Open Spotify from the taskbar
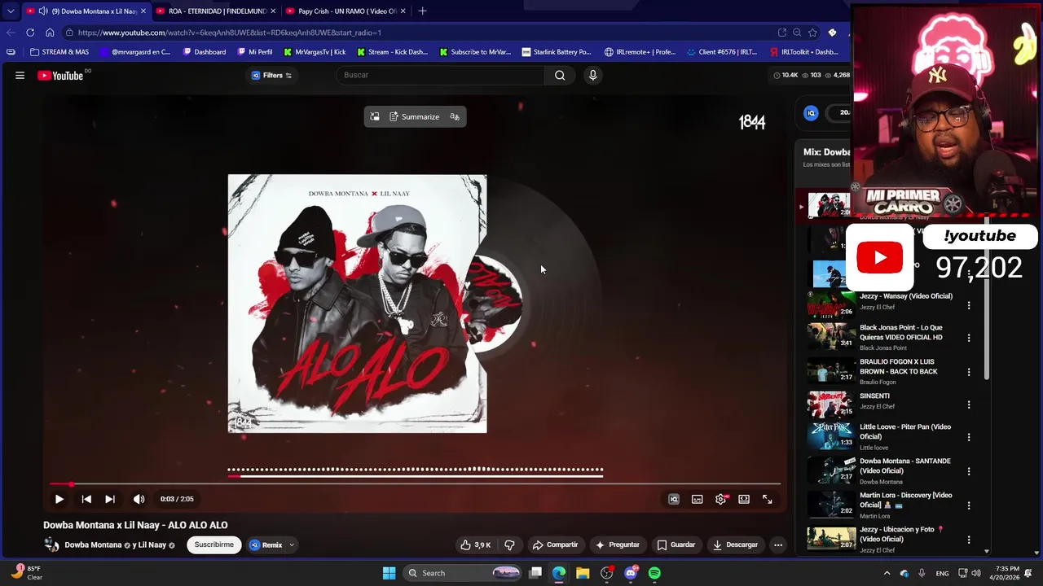 click(654, 573)
